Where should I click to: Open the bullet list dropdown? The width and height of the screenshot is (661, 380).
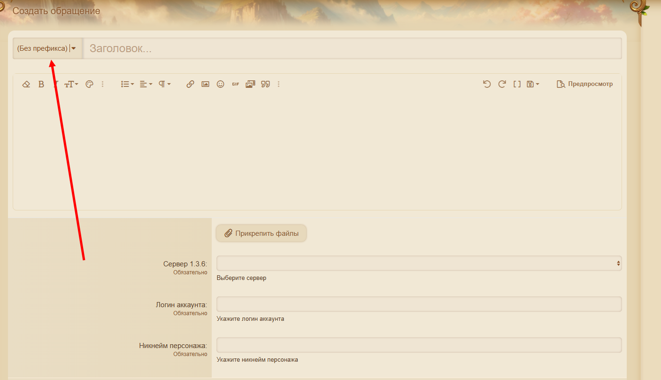127,84
